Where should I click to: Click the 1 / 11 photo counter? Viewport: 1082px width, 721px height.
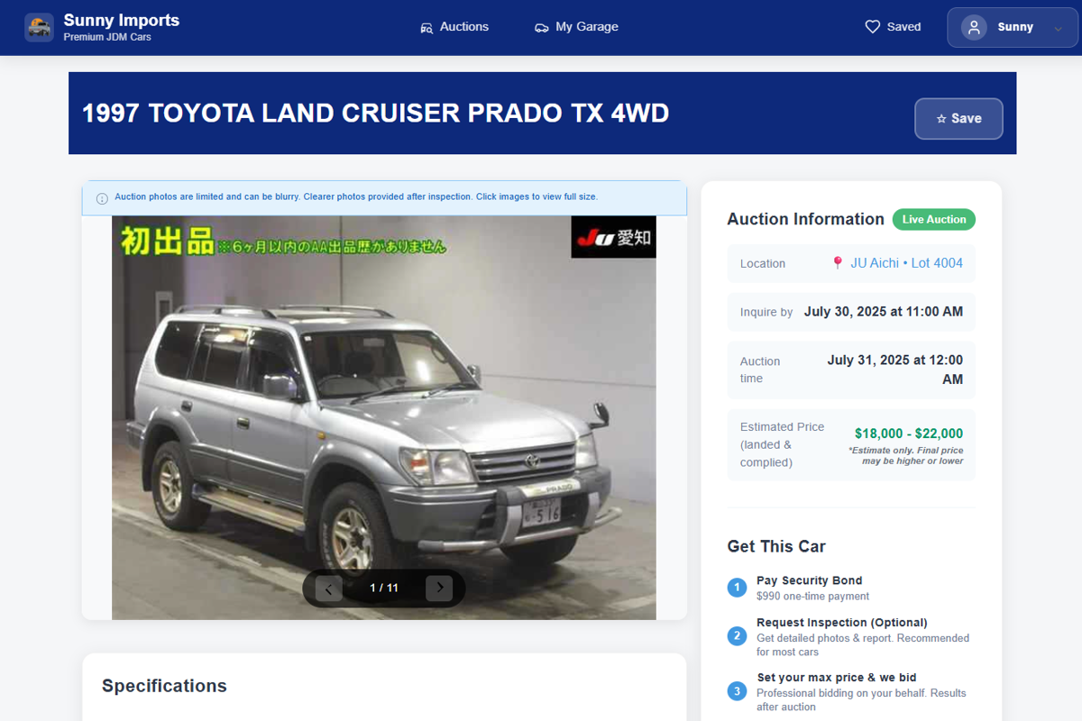point(384,588)
